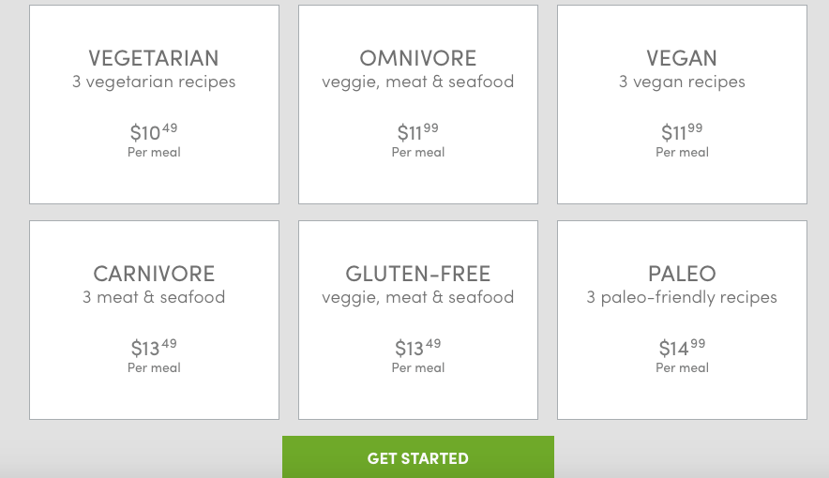Click '3 vegan recipes' description
Screen dimensions: 829x478
[682, 82]
